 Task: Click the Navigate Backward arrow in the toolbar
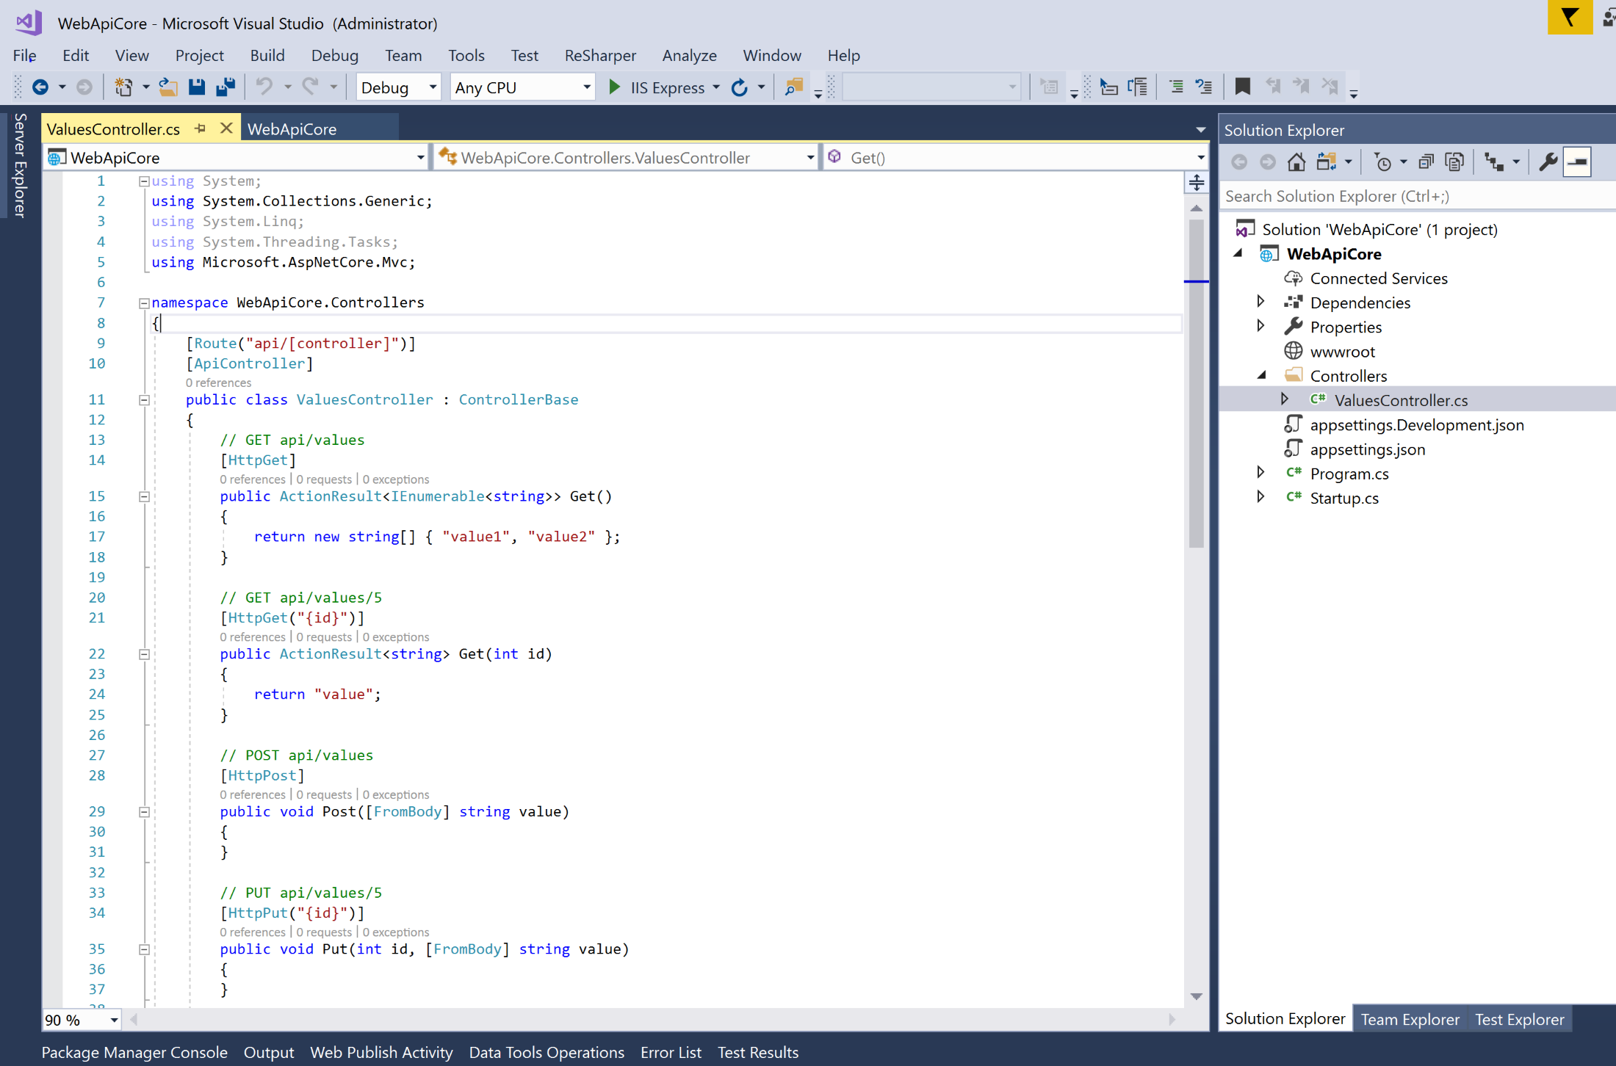pyautogui.click(x=40, y=87)
